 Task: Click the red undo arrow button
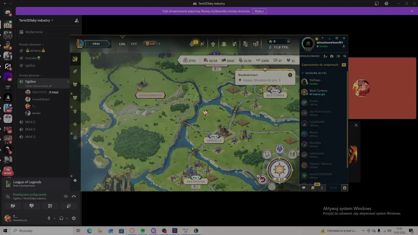click(263, 179)
